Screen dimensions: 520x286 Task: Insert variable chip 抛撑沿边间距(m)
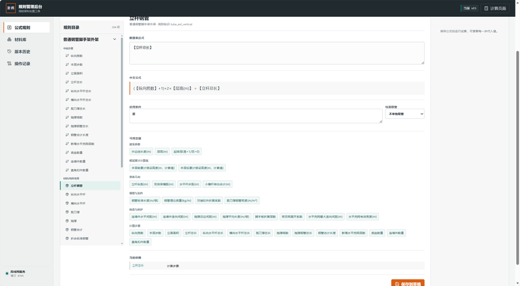tap(205, 216)
